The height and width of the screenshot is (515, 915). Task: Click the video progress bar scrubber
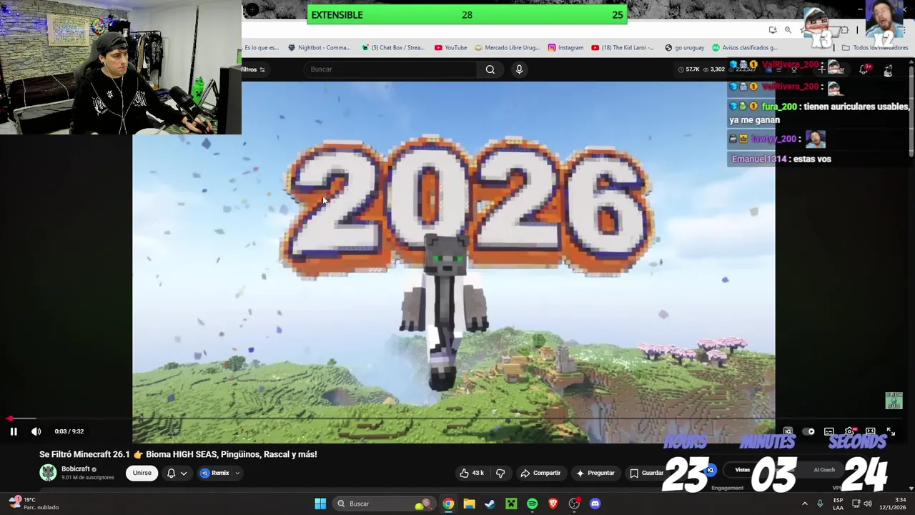click(10, 419)
